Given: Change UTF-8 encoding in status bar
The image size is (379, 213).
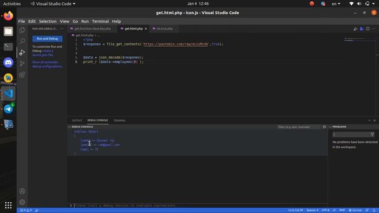Looking at the screenshot, I should pos(325,211).
